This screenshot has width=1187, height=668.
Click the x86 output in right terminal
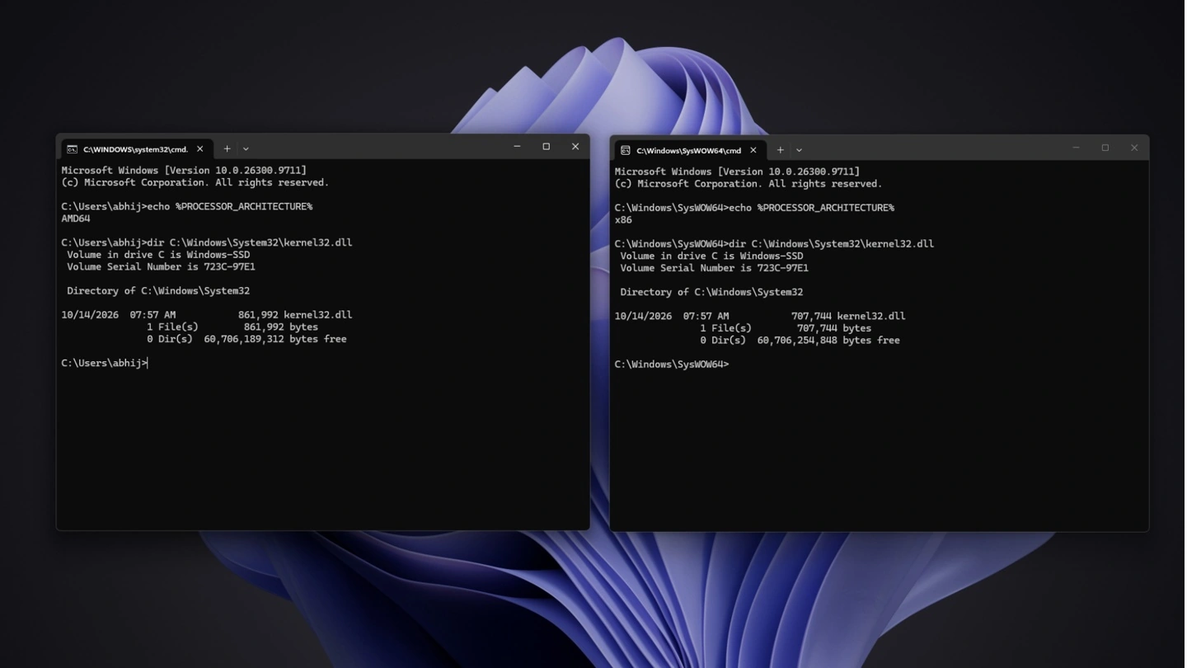623,220
